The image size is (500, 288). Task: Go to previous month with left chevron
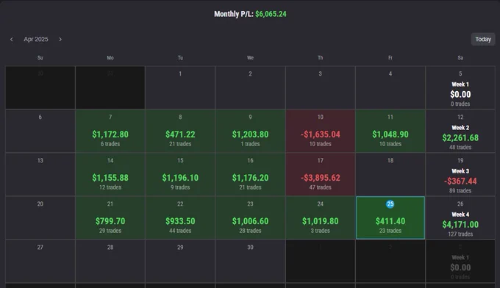pos(12,39)
